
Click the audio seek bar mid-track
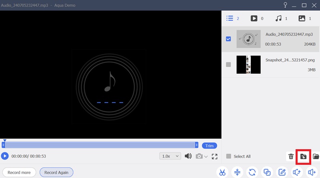coord(100,145)
